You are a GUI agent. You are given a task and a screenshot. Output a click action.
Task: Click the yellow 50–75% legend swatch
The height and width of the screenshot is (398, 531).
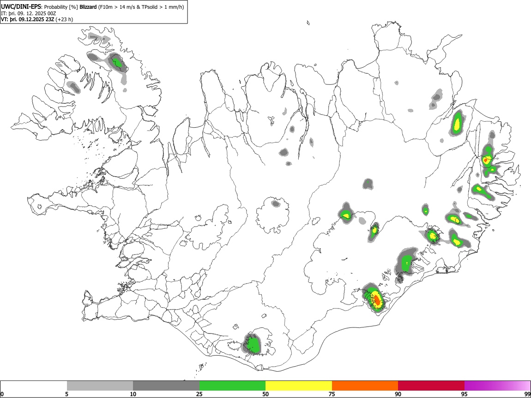click(299, 386)
